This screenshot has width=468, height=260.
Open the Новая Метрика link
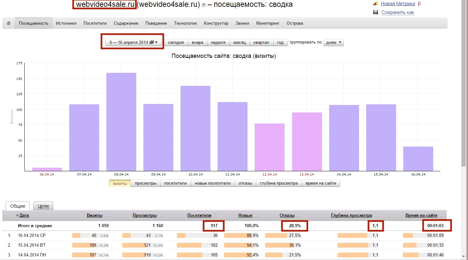click(x=398, y=4)
